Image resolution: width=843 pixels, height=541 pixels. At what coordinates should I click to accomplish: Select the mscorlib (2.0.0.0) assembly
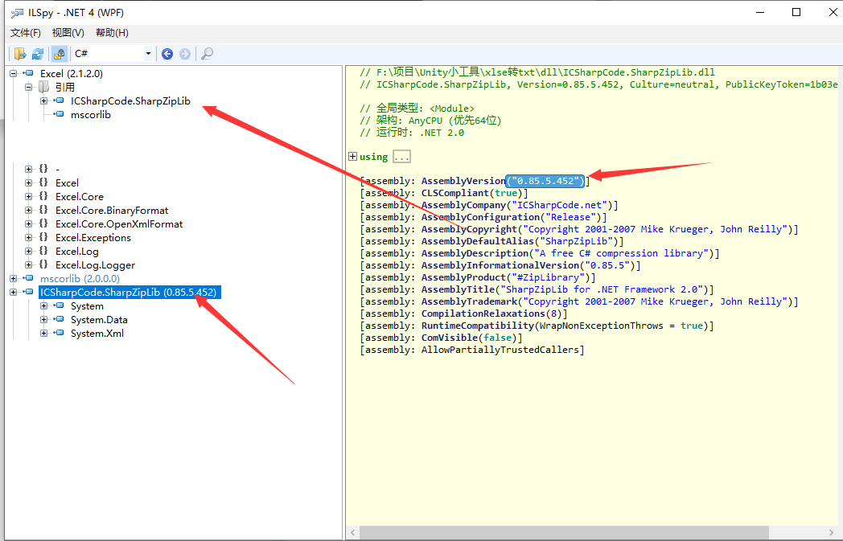point(76,278)
